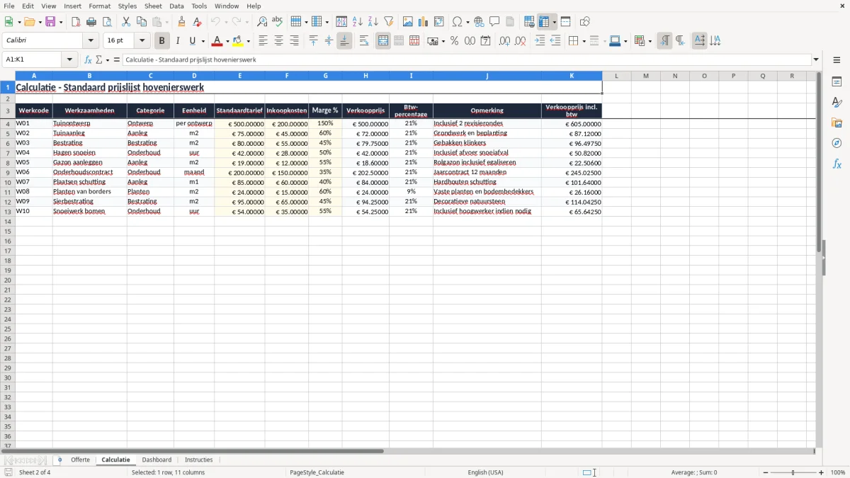This screenshot has height=478, width=850.
Task: Toggle Bold formatting
Action: [161, 41]
